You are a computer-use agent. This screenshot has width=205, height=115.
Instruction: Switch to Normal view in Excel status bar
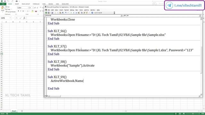coord(176,114)
